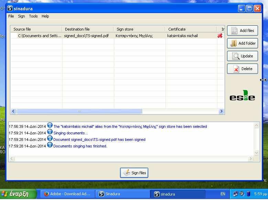
Task: Click the alias has been selected log message
Action: tap(130, 126)
